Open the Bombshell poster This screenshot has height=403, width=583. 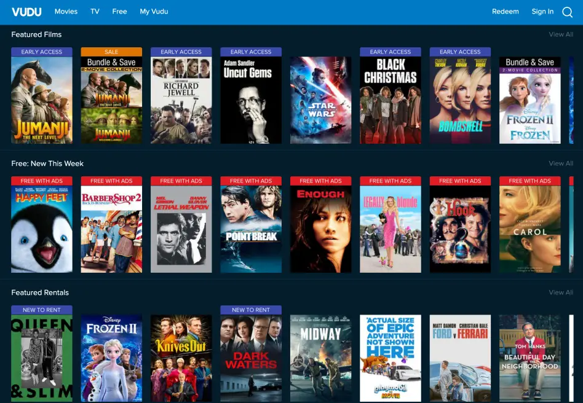pos(460,100)
